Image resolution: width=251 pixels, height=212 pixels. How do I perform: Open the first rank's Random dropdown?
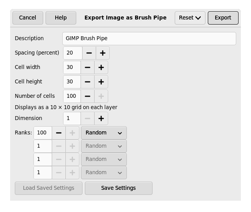[x=104, y=133]
